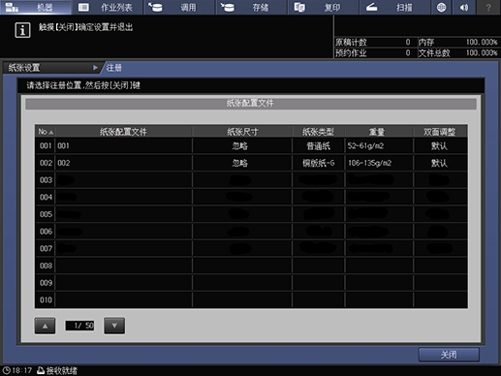This screenshot has width=501, height=376.
Task: Click the clock icon in status bar
Action: coord(6,370)
